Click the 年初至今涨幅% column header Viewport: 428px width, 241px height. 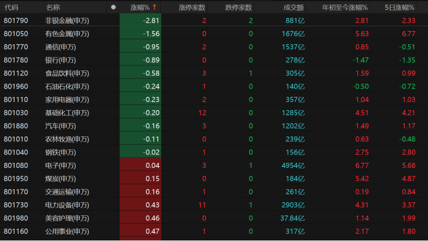(345, 7)
